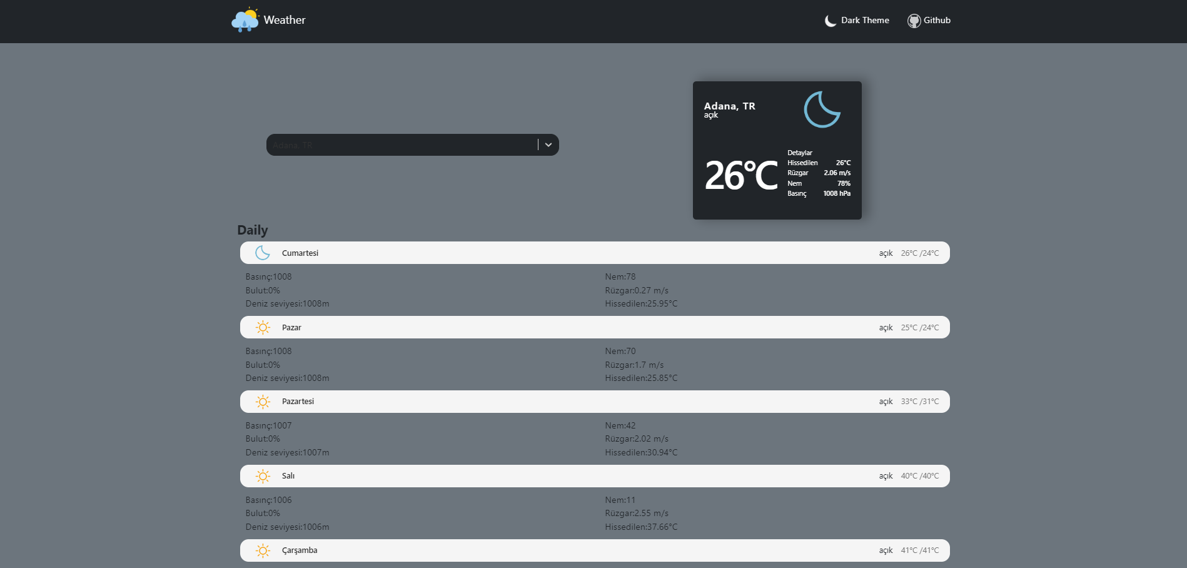Click the 33°C /31°C Pazartesi temperature
Viewport: 1187px width, 568px height.
tap(920, 402)
